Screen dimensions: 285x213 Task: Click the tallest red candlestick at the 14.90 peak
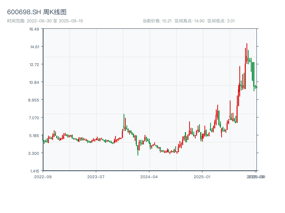(247, 54)
